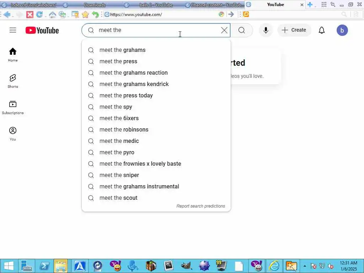Choose suggestion 'meet the grahams reaction'
Image resolution: width=364 pixels, height=273 pixels.
pyautogui.click(x=156, y=73)
